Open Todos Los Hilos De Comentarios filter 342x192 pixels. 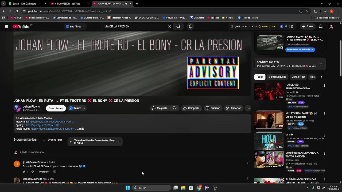coord(95,142)
